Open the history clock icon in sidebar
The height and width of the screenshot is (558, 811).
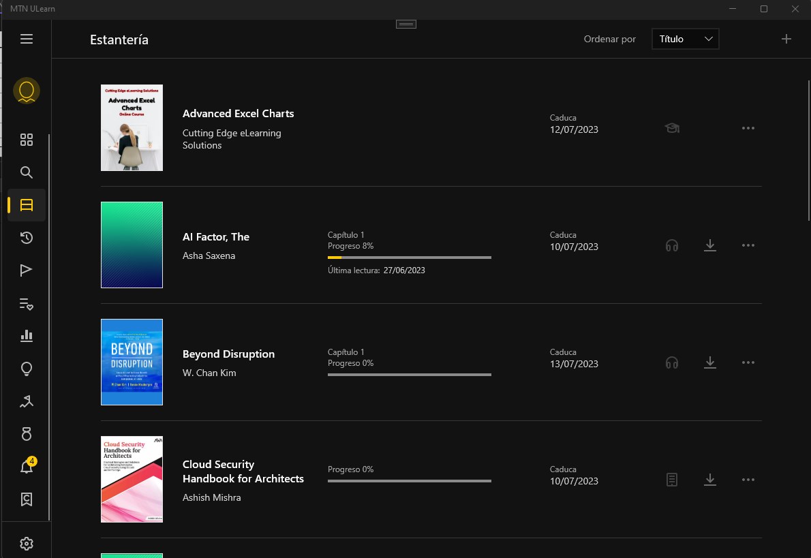coord(27,238)
